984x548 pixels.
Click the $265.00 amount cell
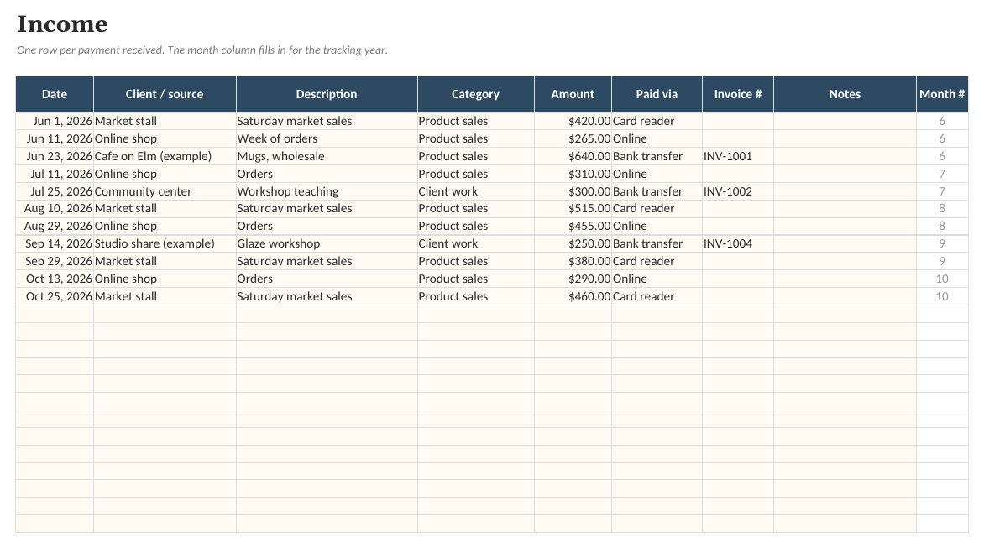point(573,138)
